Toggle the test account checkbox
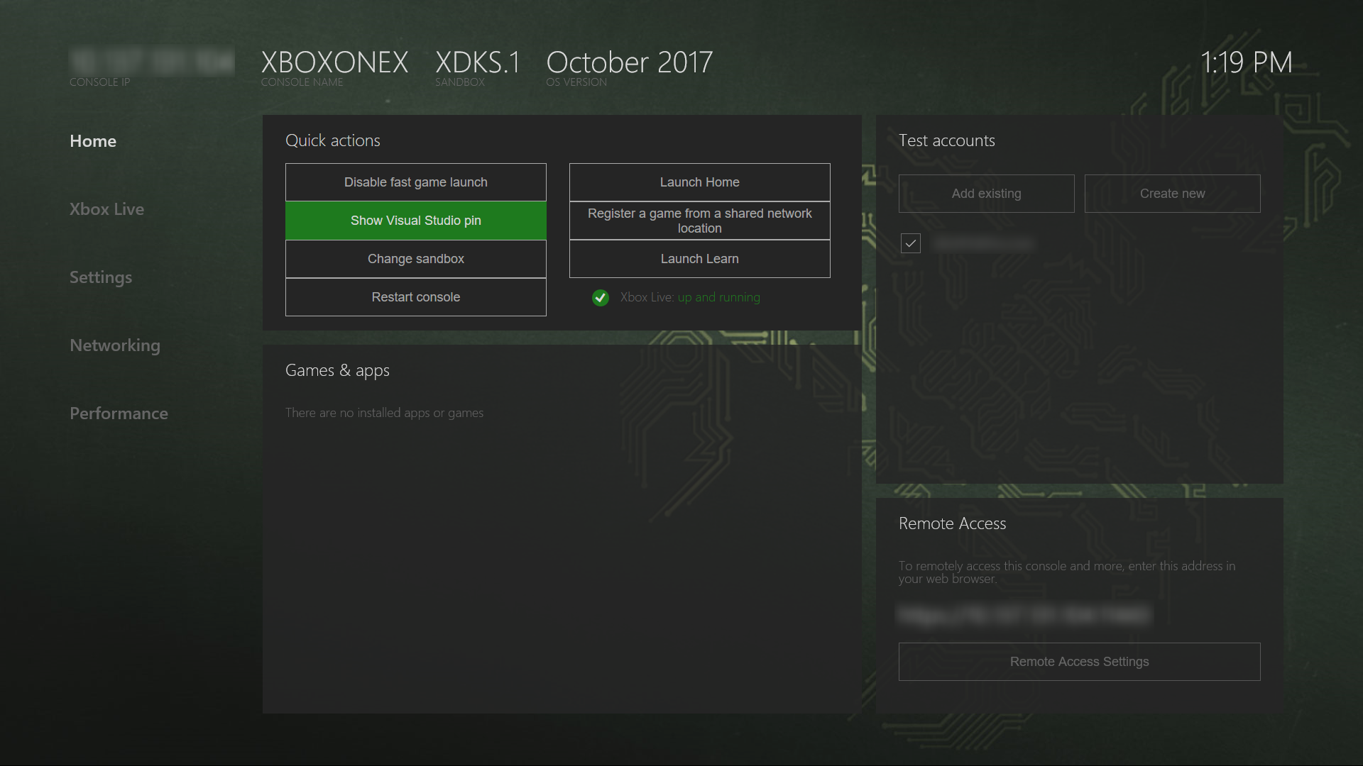The height and width of the screenshot is (766, 1363). coord(909,243)
